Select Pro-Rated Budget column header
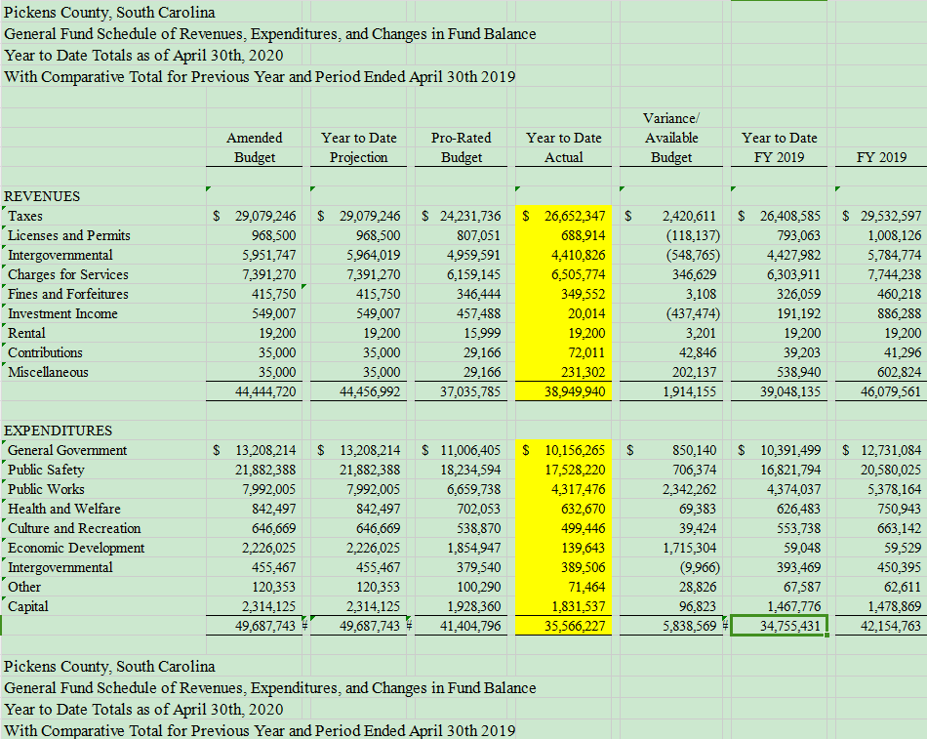The height and width of the screenshot is (739, 927). [x=462, y=147]
